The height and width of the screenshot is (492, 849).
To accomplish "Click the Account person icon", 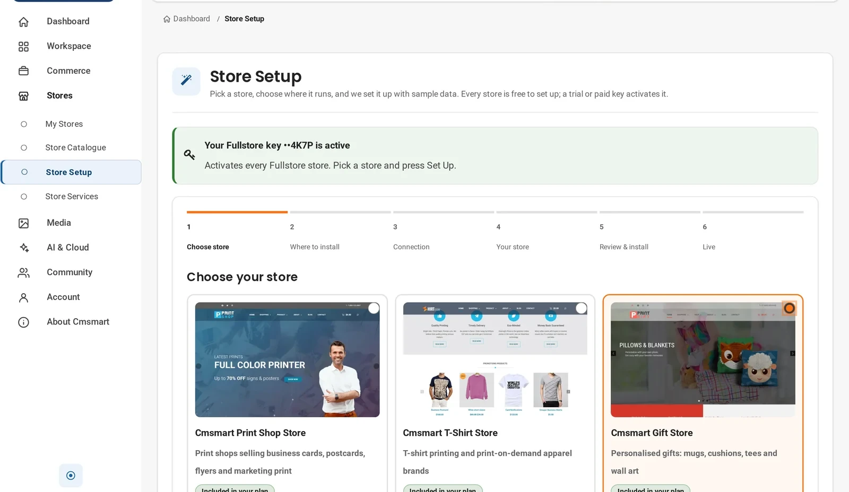I will point(23,297).
